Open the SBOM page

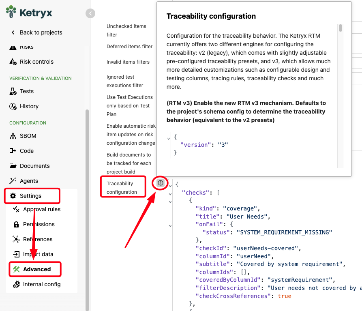click(28, 136)
